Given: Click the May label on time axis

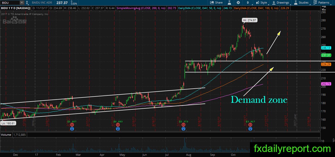Looking at the screenshot, I should click(x=122, y=154).
